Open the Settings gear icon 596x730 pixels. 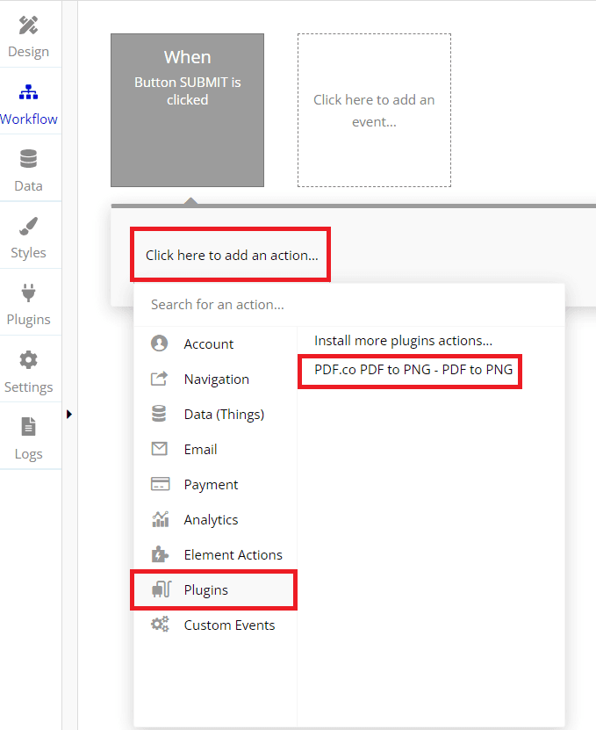(x=28, y=360)
